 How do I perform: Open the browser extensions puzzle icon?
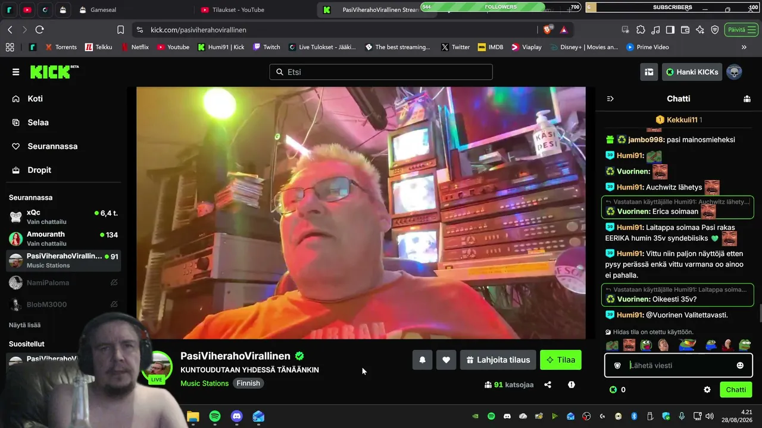[x=641, y=30]
